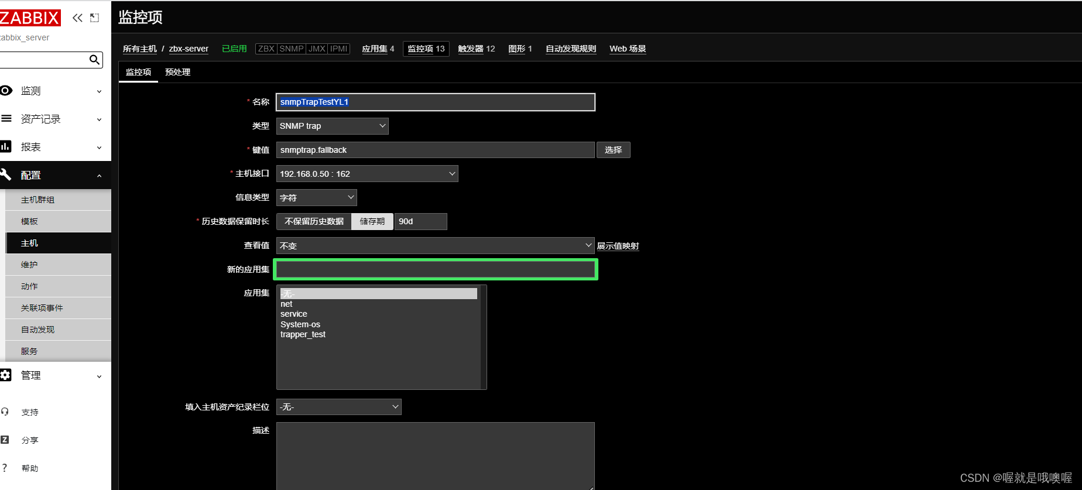Open 主机 in sidebar
The height and width of the screenshot is (490, 1082).
coord(58,243)
